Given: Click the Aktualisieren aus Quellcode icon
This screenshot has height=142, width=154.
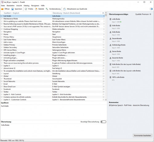Looking at the screenshot, I should [x=64, y=9].
